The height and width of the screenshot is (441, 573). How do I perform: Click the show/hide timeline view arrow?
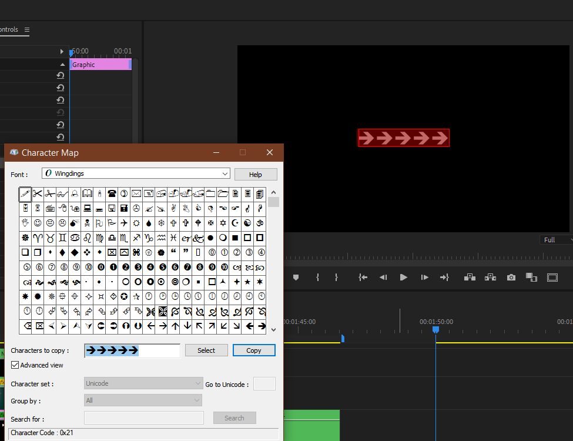pos(62,52)
